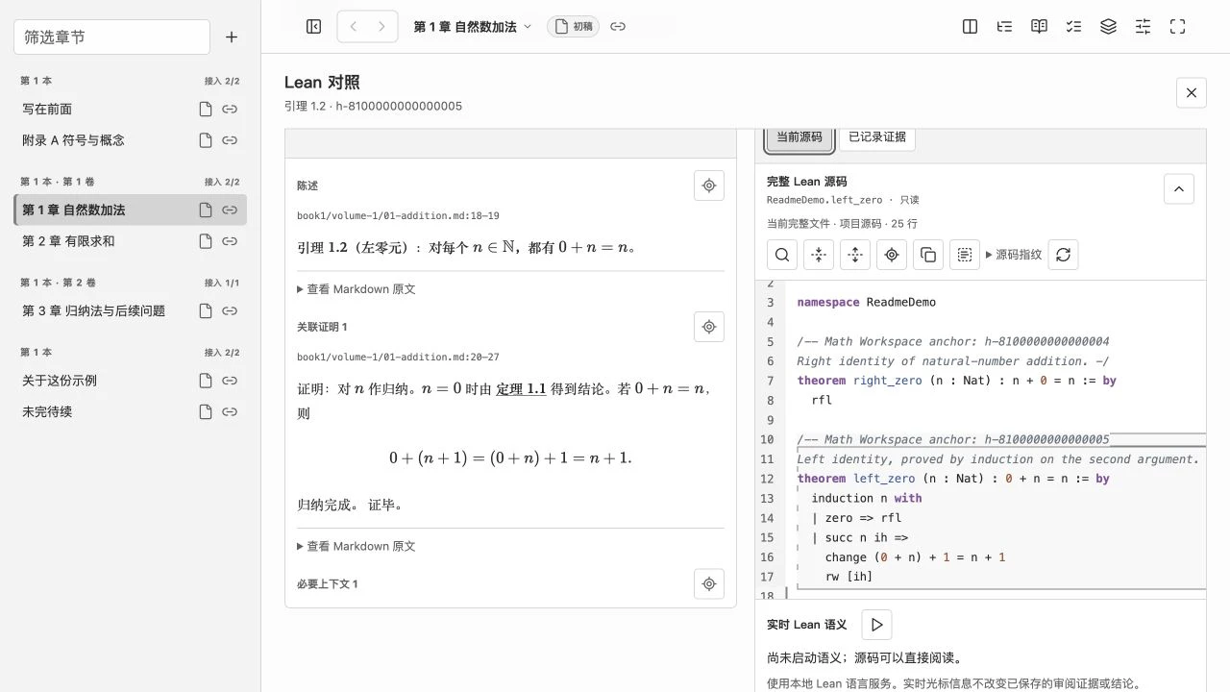Follow the 定理 1.1 link in the proof
Viewport: 1230px width, 692px height.
click(x=521, y=389)
